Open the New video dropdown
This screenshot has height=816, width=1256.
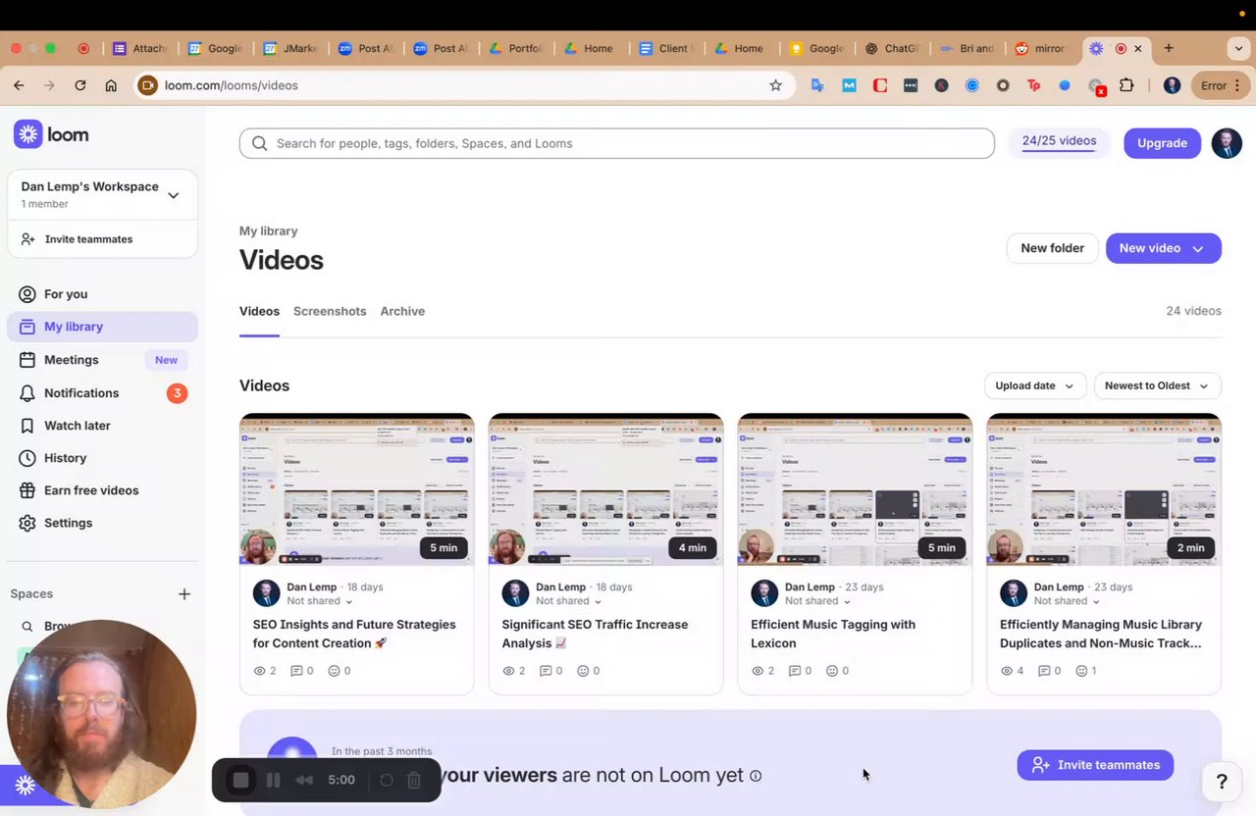1163,248
